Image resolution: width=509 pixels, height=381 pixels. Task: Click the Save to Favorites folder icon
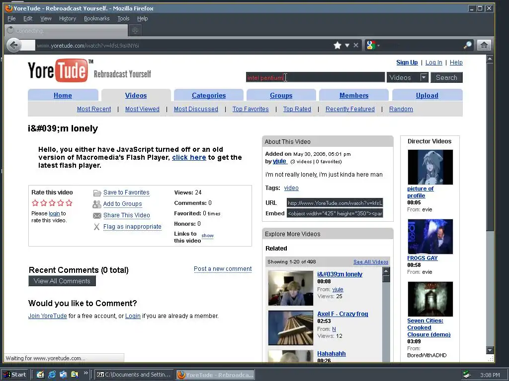[x=97, y=193]
